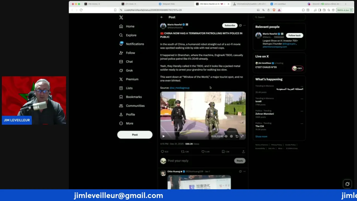Open Profile from the sidebar
The width and height of the screenshot is (357, 201).
[x=127, y=114]
